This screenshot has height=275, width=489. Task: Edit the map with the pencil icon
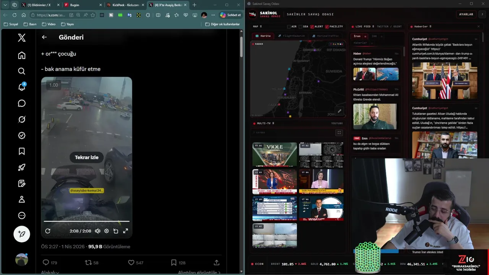pos(339,111)
